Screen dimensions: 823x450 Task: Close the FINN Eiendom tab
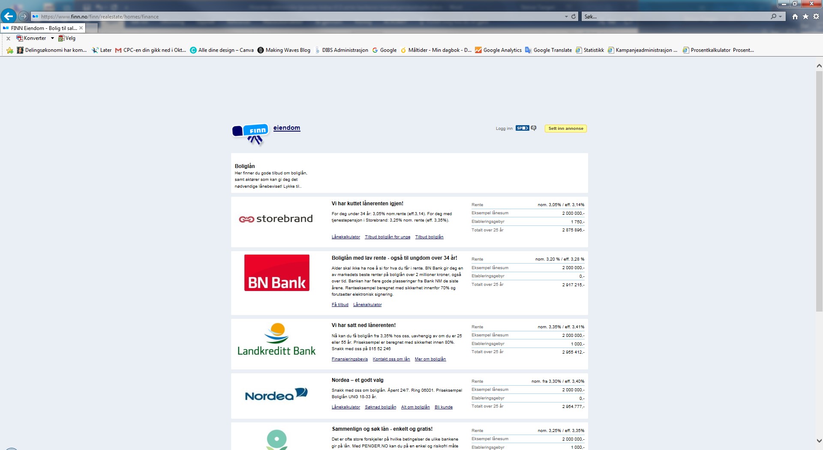(81, 28)
